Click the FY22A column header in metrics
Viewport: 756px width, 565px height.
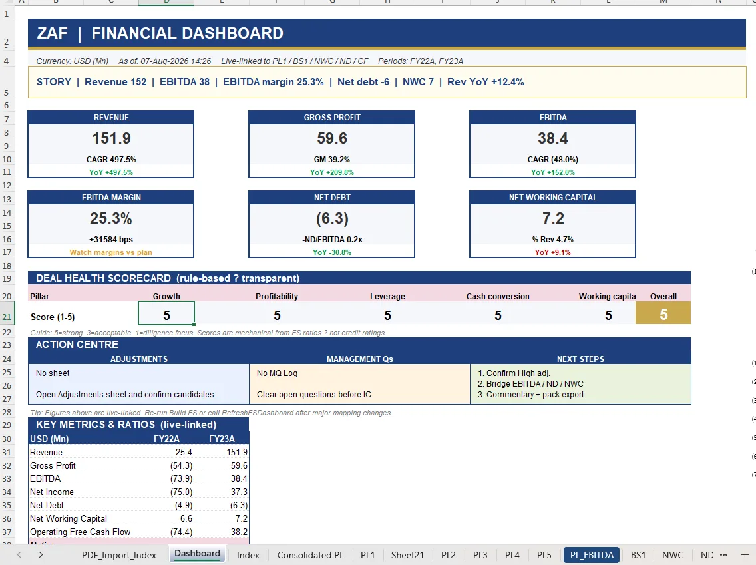[x=166, y=439]
